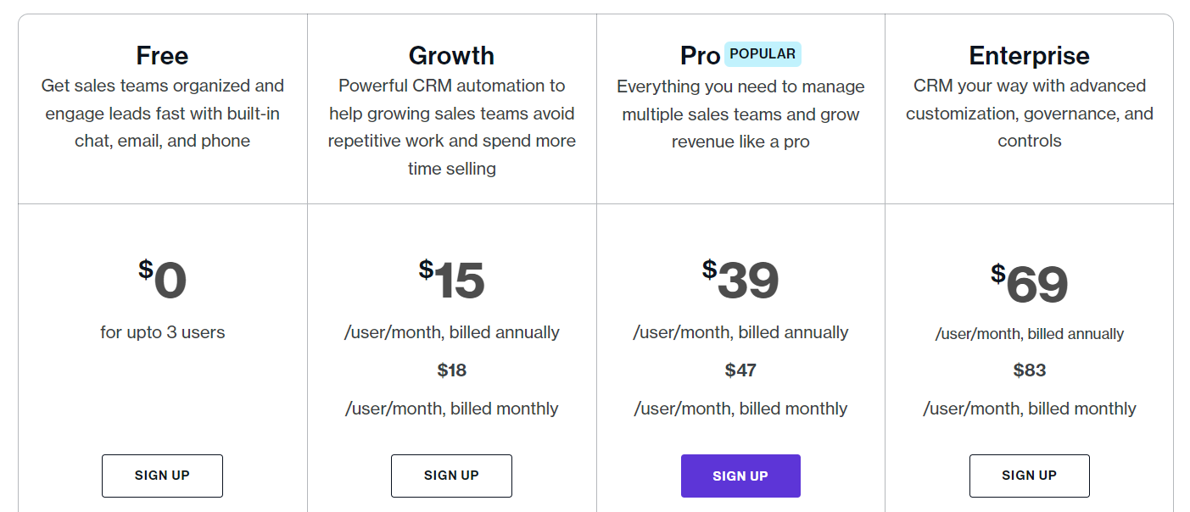Click Free plan description about built-in chat
The image size is (1190, 512).
click(x=162, y=114)
